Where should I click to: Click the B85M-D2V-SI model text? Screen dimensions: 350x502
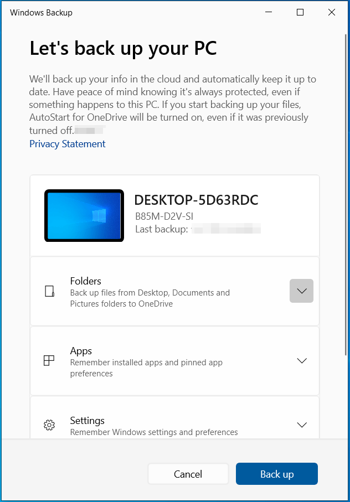coord(164,216)
